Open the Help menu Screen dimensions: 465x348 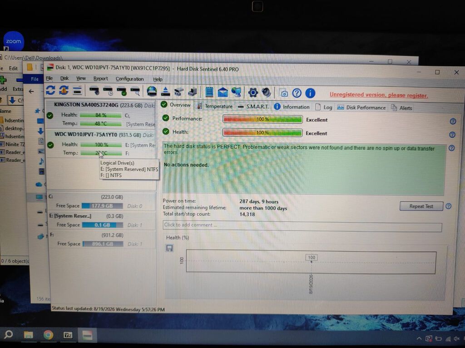coord(158,79)
